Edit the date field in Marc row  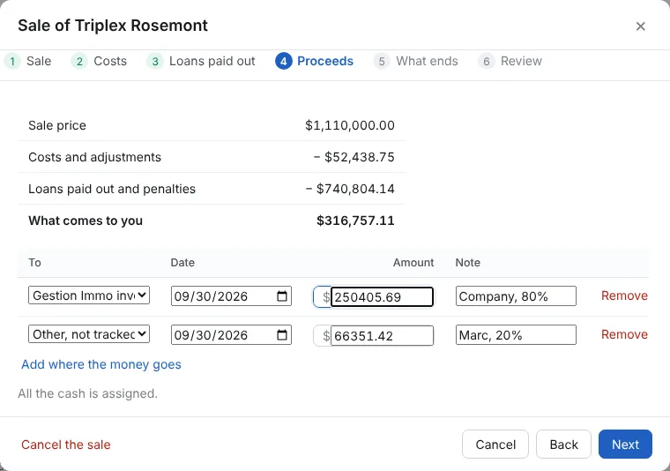coord(231,335)
